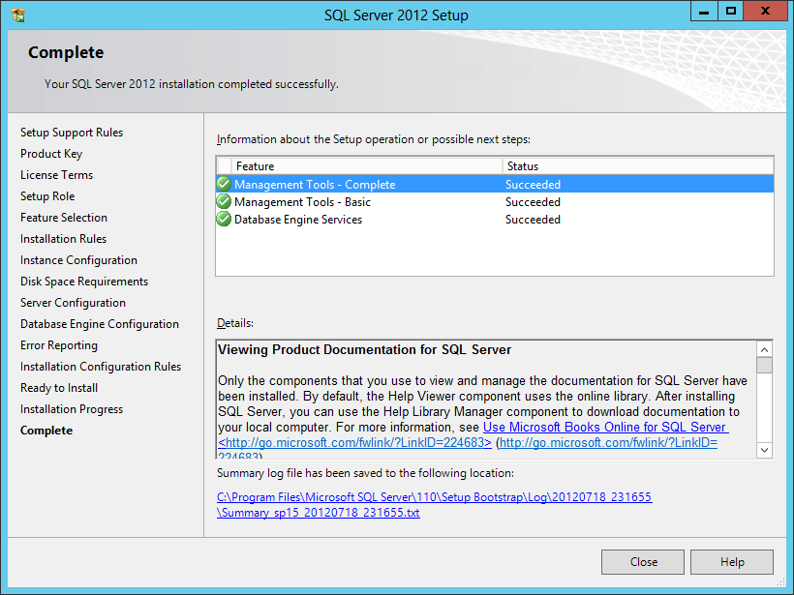Select the Management Tools - Basic row
This screenshot has width=794, height=595.
(495, 202)
